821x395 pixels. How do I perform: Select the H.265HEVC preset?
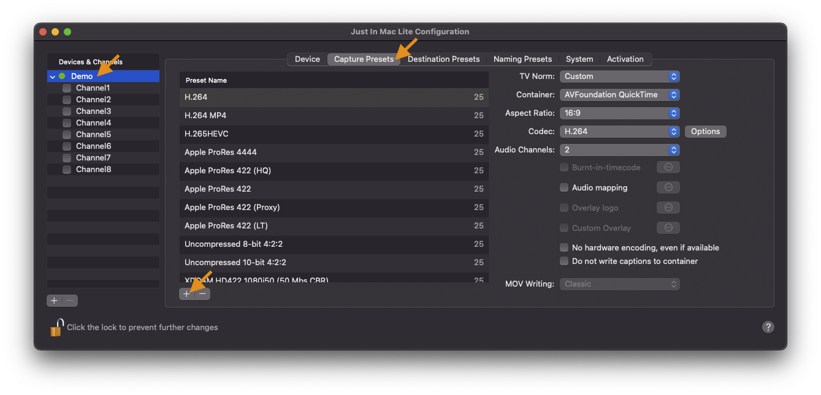pyautogui.click(x=334, y=134)
